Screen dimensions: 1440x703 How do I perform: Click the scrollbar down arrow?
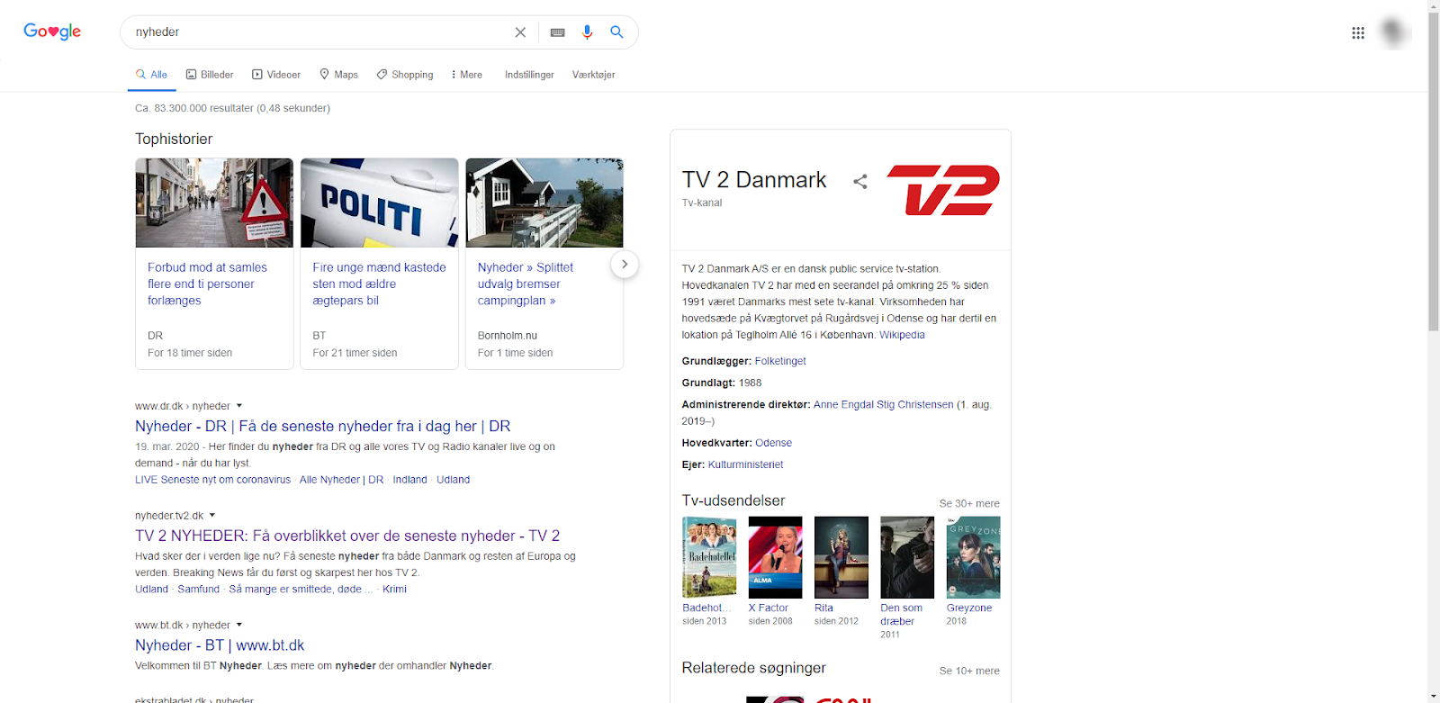point(1433,697)
